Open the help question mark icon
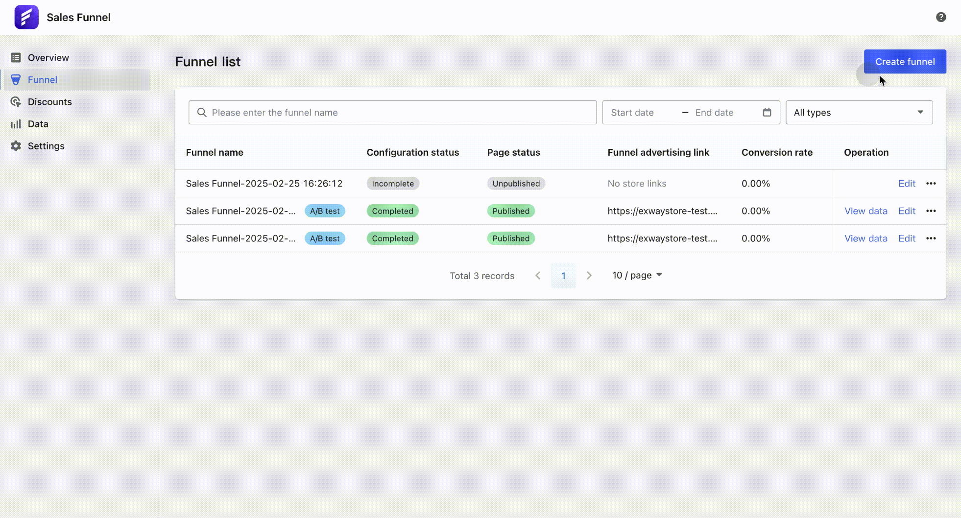Image resolution: width=961 pixels, height=518 pixels. click(x=941, y=17)
